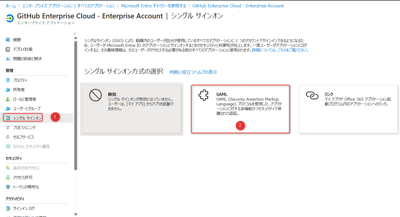This screenshot has width=400, height=217.
Task: Click the トークンの暗号化 shield icon
Action: [x=8, y=187]
